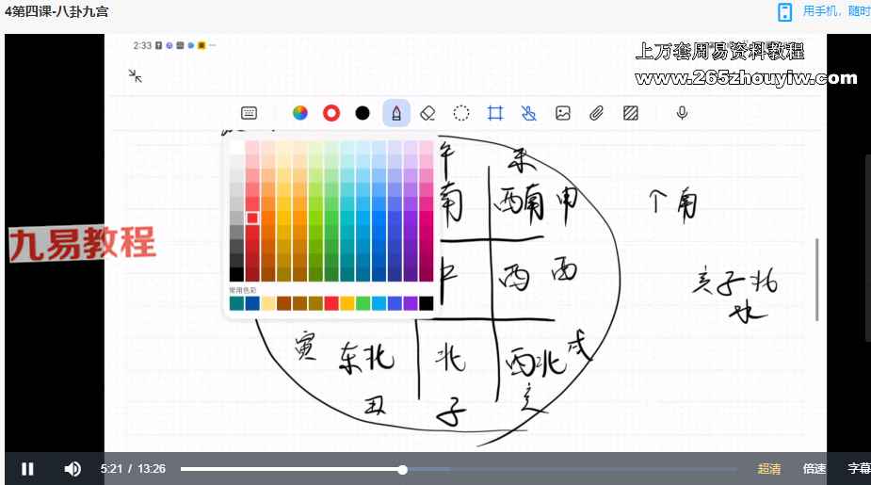Tap the microphone recording icon

pyautogui.click(x=682, y=113)
